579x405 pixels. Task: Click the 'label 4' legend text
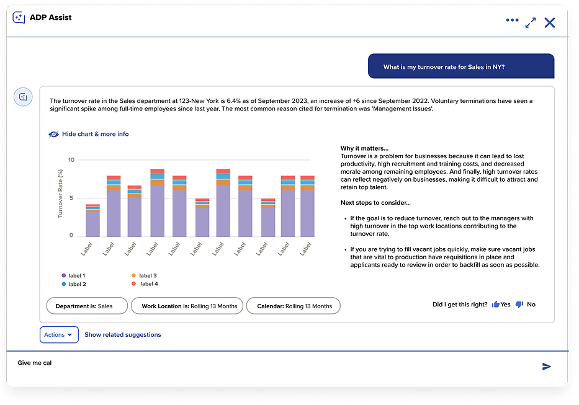click(149, 284)
